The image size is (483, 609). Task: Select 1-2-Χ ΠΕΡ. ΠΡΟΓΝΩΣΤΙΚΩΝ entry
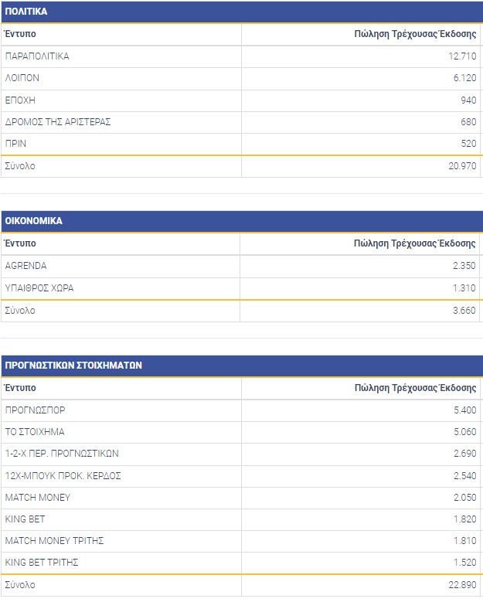pos(62,454)
